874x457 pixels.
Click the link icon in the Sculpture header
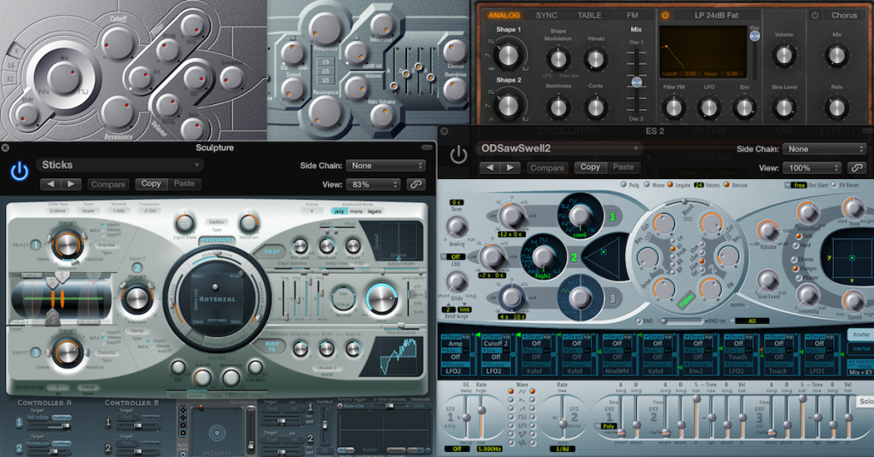click(x=416, y=184)
